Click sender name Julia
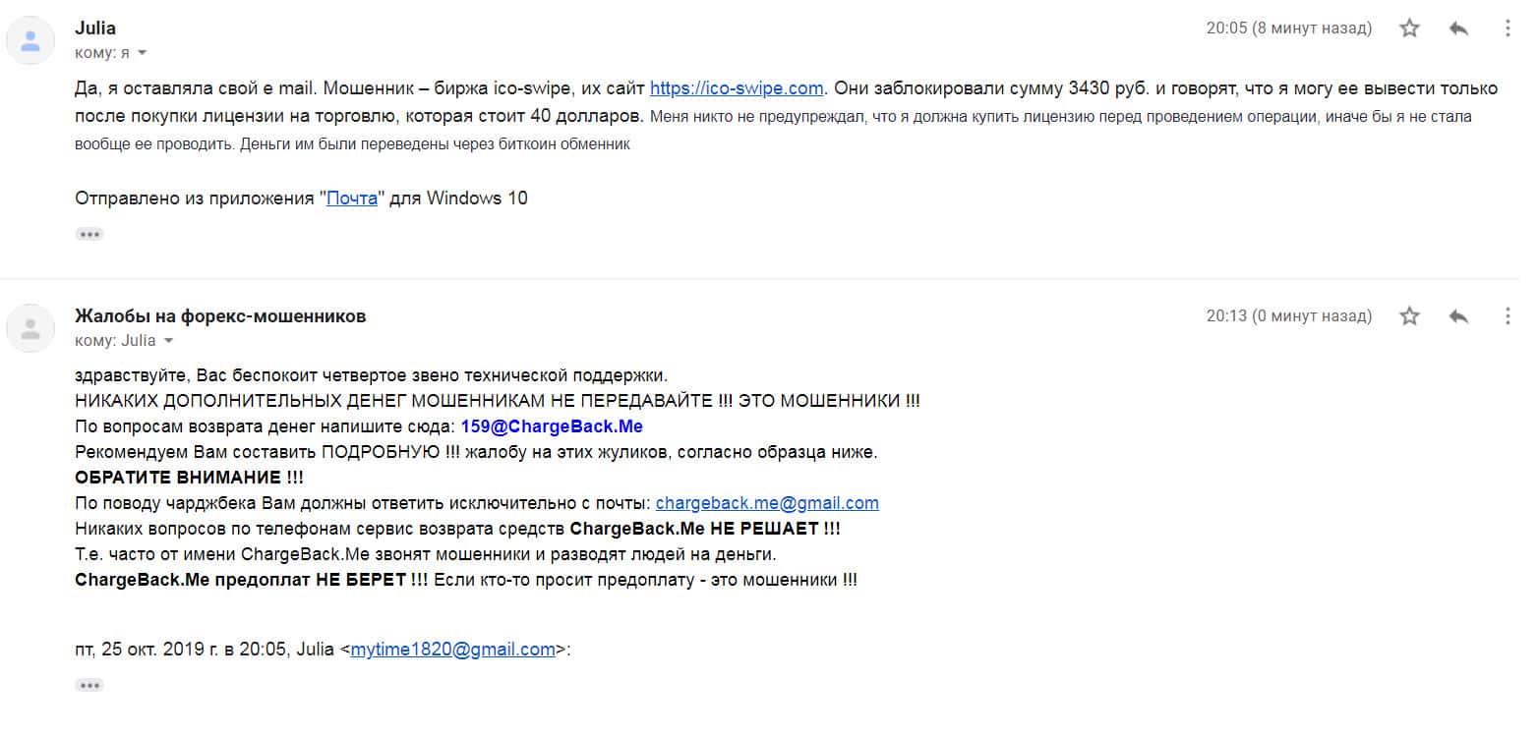 tap(95, 28)
